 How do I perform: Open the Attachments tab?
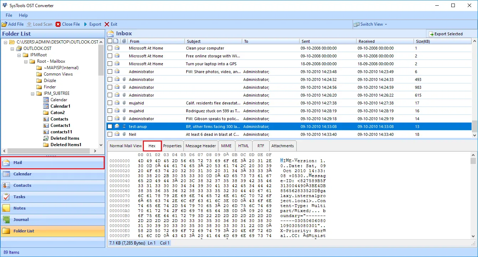[282, 146]
